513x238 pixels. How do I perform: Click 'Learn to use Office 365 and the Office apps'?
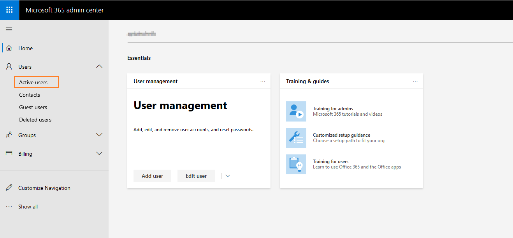357,167
